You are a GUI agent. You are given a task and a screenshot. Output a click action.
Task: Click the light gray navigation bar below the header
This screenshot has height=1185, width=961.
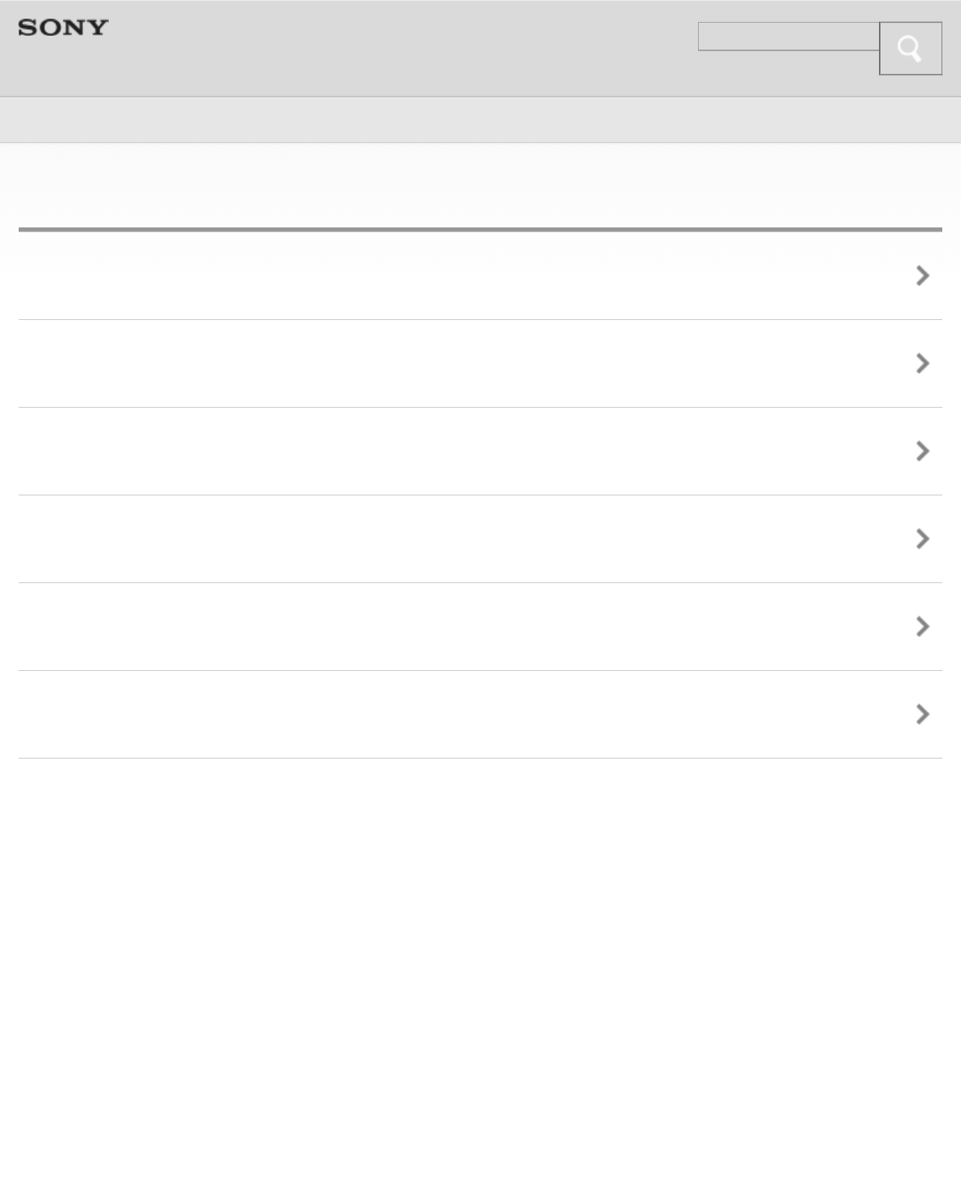pyautogui.click(x=479, y=120)
